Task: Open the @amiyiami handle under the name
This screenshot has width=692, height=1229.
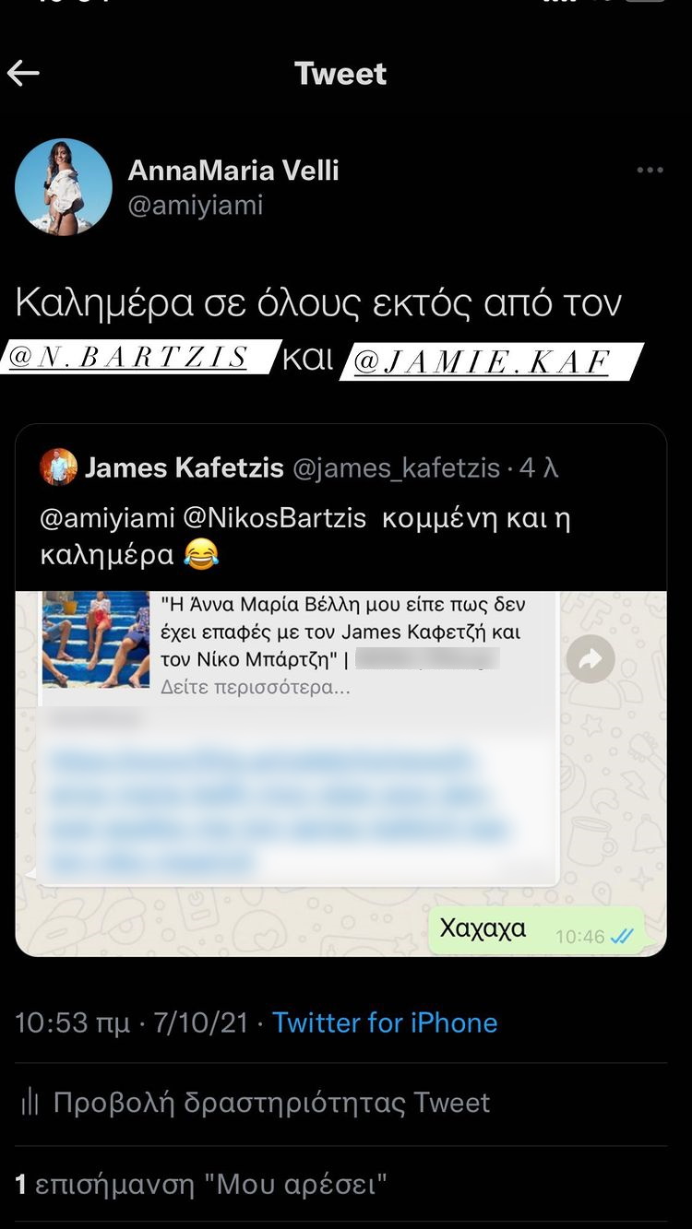Action: [x=196, y=205]
